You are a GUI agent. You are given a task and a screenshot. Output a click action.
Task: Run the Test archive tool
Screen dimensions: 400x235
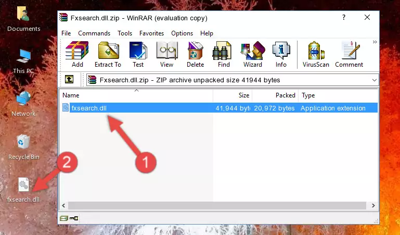[138, 54]
